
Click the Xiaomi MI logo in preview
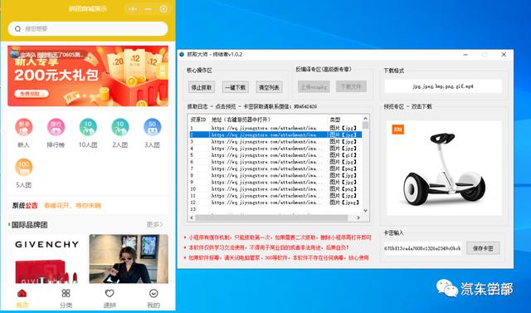[x=398, y=130]
